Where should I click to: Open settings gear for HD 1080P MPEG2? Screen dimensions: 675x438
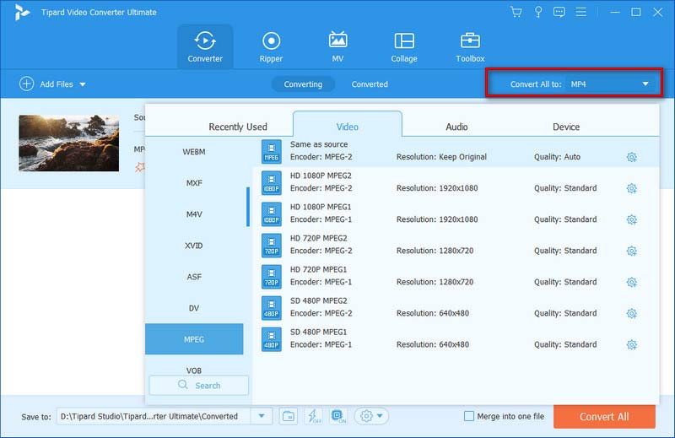click(x=631, y=188)
